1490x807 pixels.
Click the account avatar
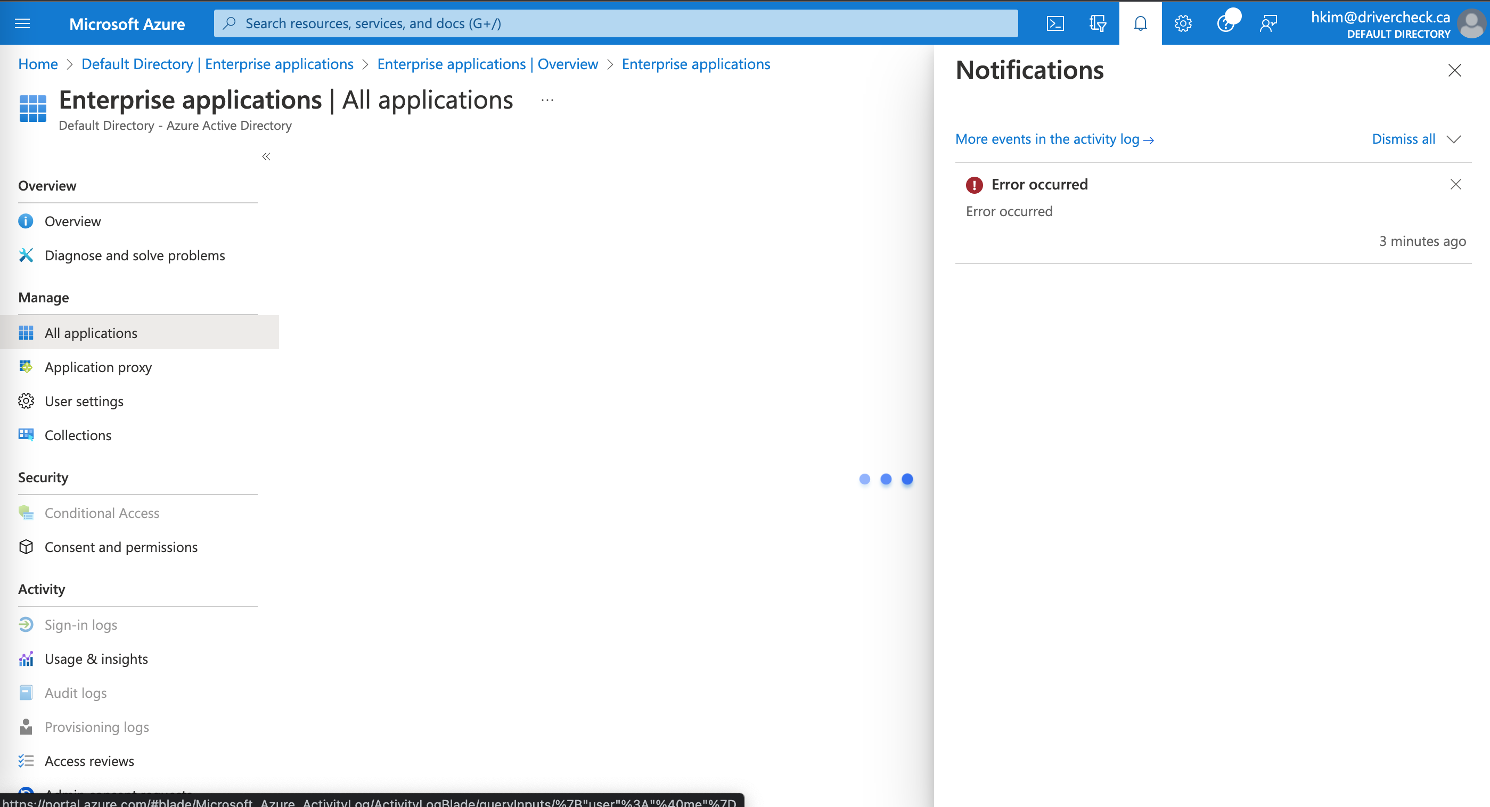click(1471, 23)
